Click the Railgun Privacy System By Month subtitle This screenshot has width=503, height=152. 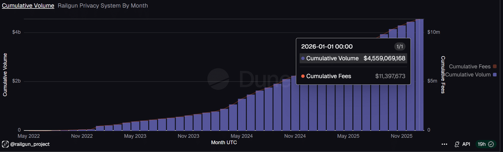point(103,6)
